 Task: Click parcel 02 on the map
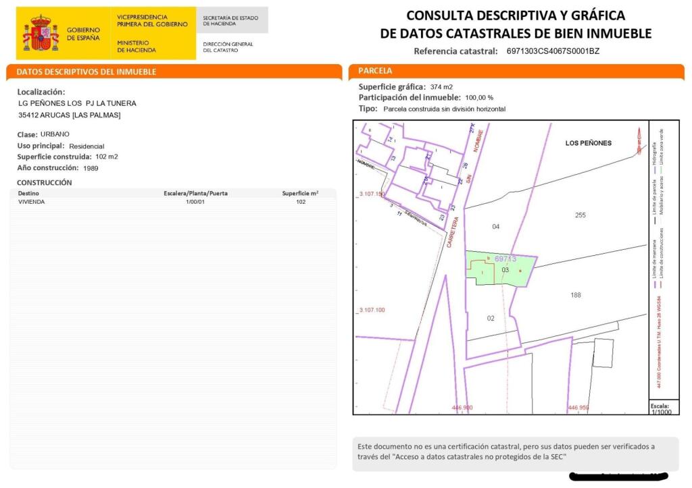[491, 319]
